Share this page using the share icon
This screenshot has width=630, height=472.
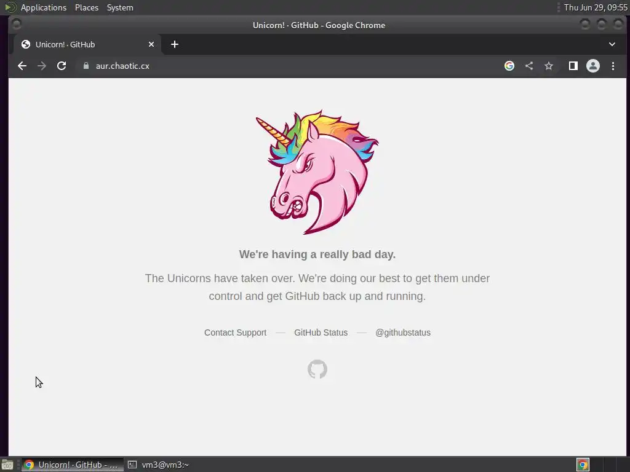pos(529,66)
